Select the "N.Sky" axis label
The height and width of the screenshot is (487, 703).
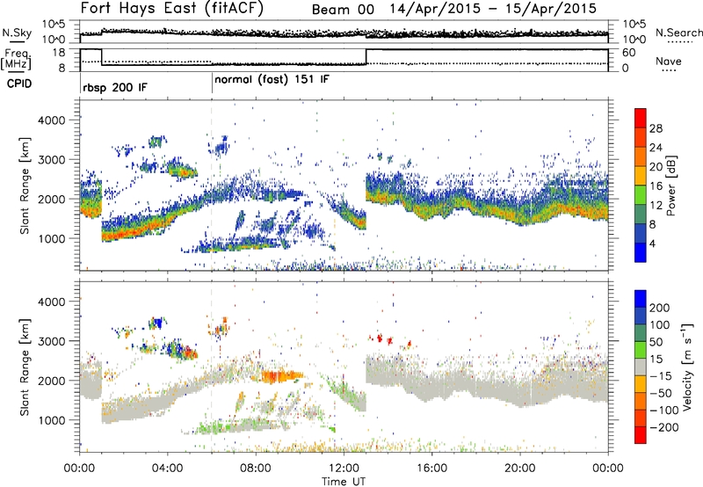click(x=17, y=33)
